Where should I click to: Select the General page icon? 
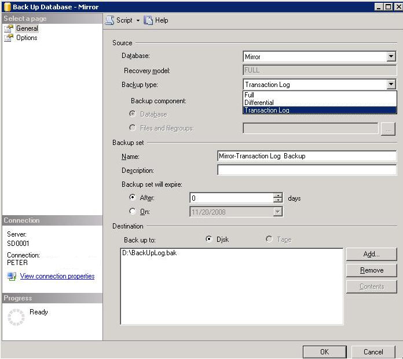click(x=9, y=28)
